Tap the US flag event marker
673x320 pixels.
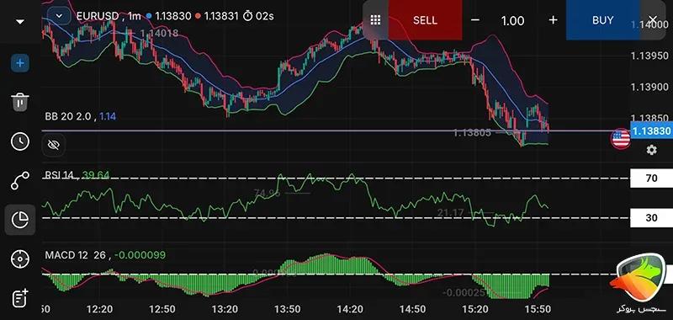click(x=621, y=139)
